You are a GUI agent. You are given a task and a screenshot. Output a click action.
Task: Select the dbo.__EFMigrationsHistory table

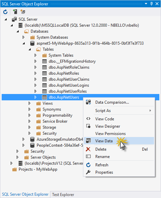tap(72, 61)
